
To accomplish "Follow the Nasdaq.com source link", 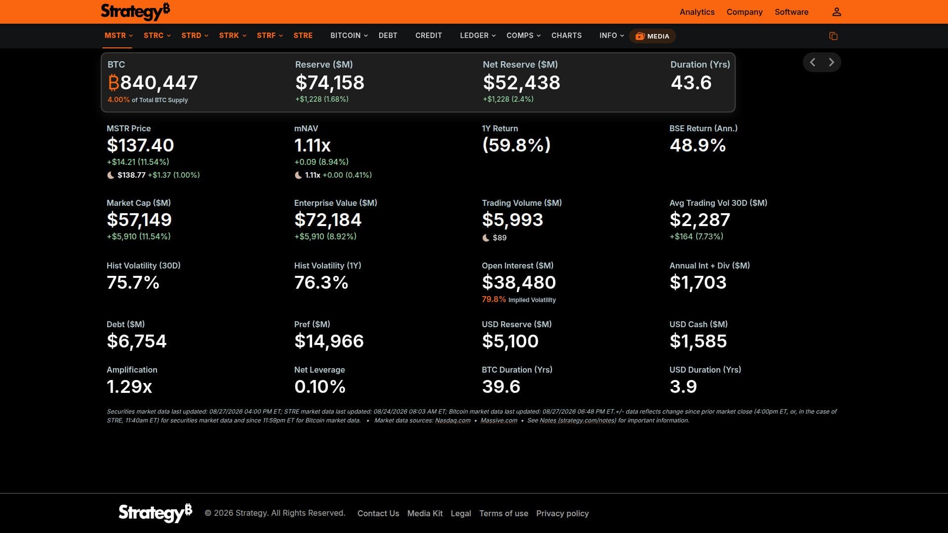I will [452, 420].
